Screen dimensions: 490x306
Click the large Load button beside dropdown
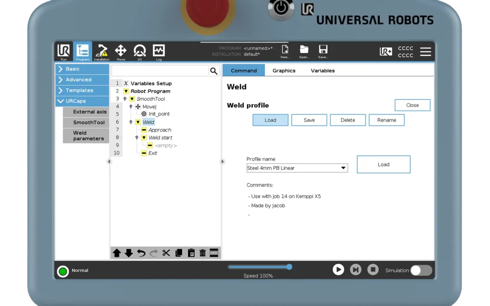click(x=383, y=165)
